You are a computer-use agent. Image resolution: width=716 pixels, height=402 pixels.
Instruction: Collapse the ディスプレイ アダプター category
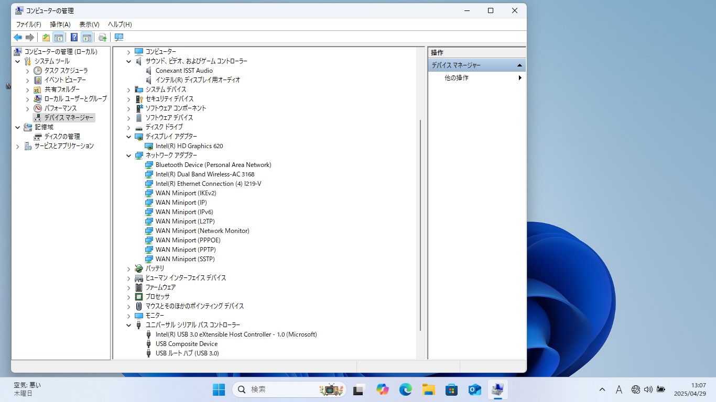(129, 137)
